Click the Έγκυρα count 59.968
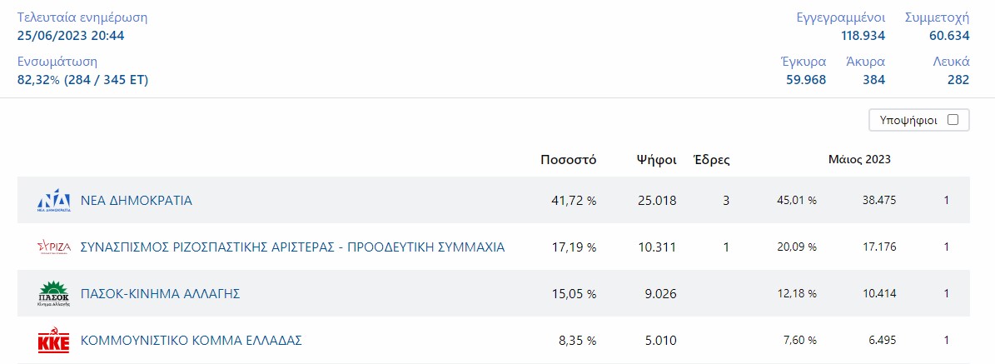The height and width of the screenshot is (364, 995). [805, 80]
